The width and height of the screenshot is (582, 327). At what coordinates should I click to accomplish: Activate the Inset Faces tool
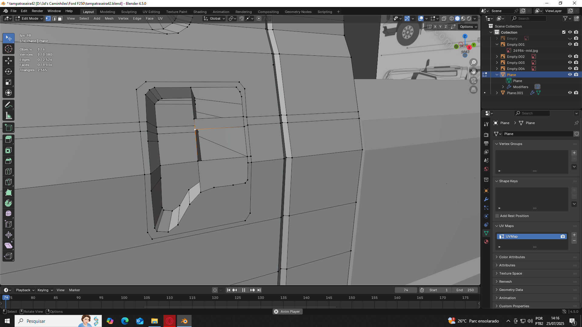(x=8, y=150)
